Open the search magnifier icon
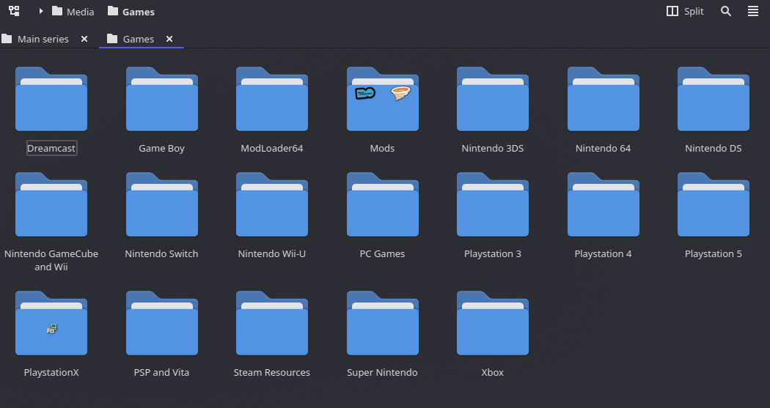 pyautogui.click(x=726, y=11)
